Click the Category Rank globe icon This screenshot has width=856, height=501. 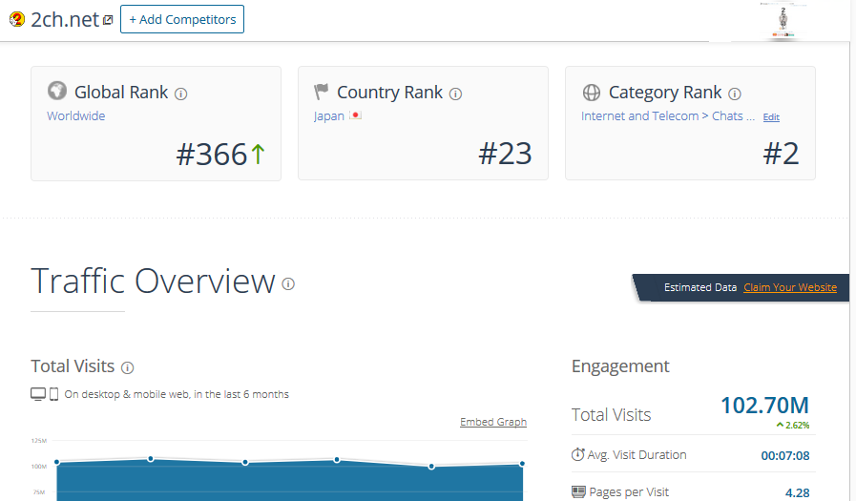(x=592, y=93)
